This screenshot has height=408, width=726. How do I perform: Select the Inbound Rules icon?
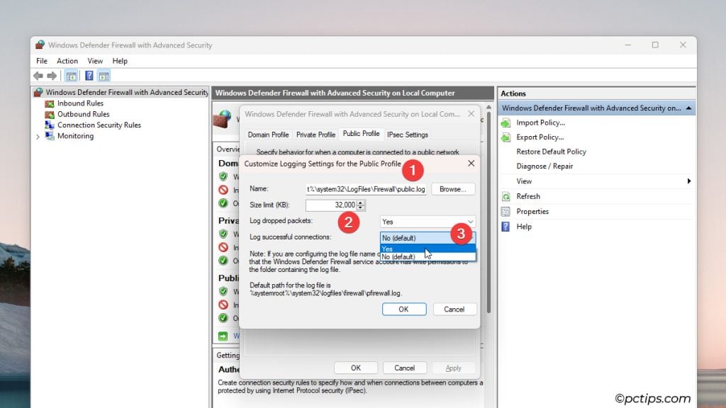(x=51, y=103)
